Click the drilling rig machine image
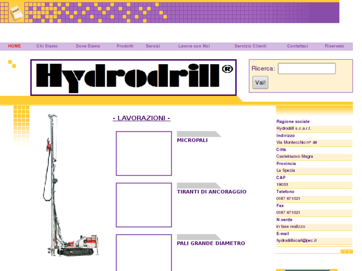 72,185
